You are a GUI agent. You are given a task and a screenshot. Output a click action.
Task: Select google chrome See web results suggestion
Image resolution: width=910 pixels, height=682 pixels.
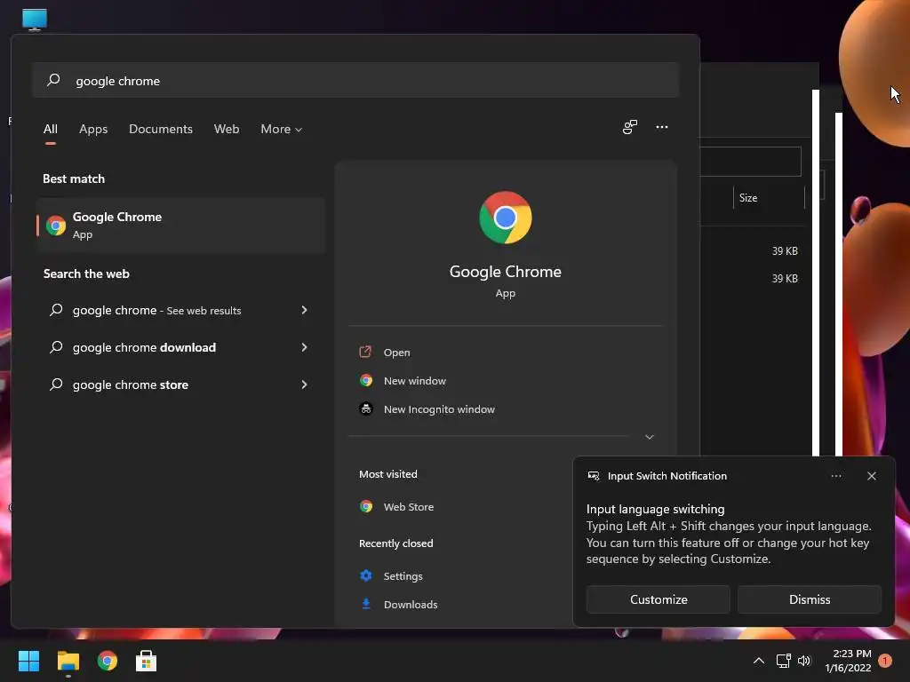click(156, 310)
